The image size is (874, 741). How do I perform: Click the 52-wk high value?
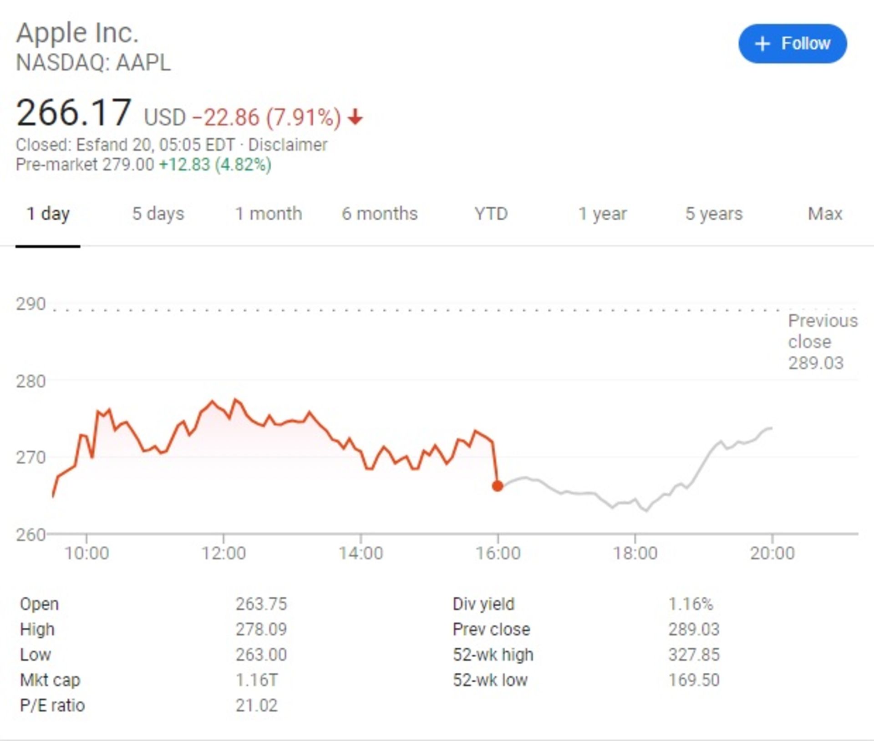[x=693, y=655]
